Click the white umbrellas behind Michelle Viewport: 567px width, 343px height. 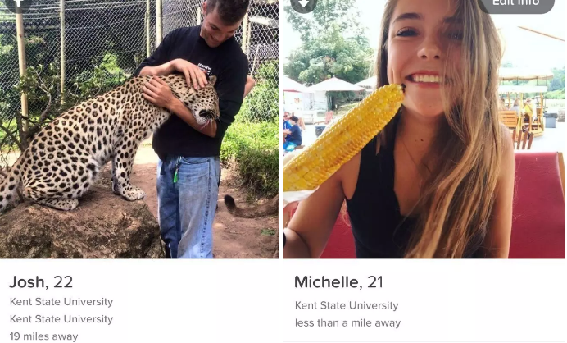click(331, 85)
